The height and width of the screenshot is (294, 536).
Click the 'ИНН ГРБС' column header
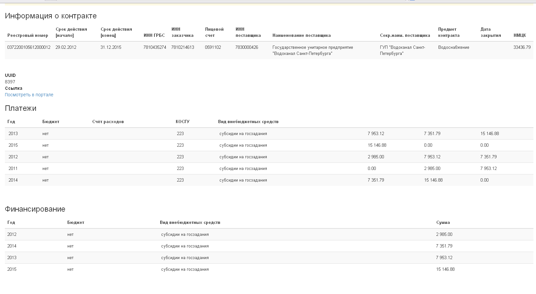154,36
